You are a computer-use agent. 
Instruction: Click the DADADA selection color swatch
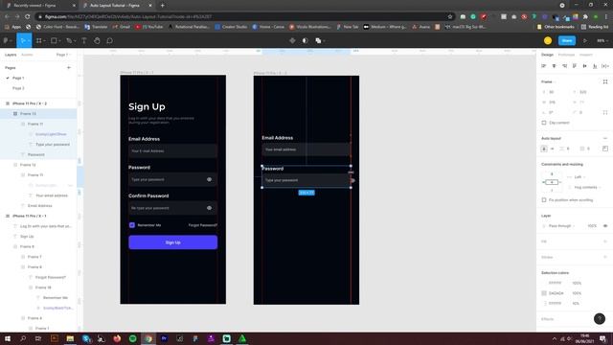tap(544, 293)
